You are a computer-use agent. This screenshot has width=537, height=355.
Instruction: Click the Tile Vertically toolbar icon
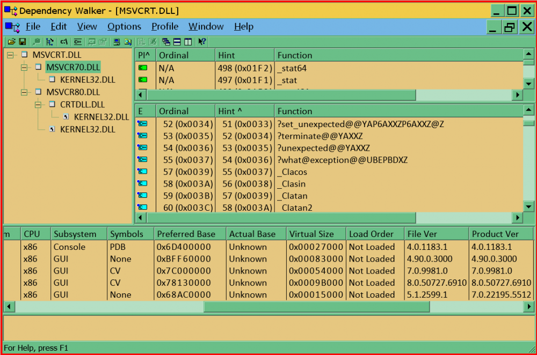(x=188, y=42)
